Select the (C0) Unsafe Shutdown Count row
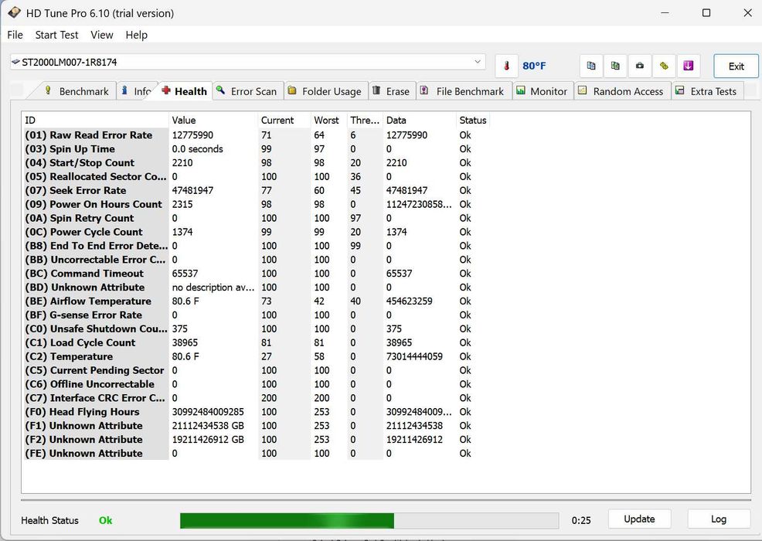 tap(256, 329)
